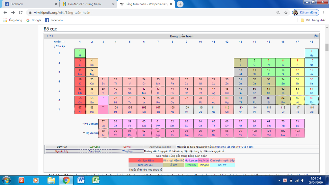Open the Windows Start menu

[6, 180]
